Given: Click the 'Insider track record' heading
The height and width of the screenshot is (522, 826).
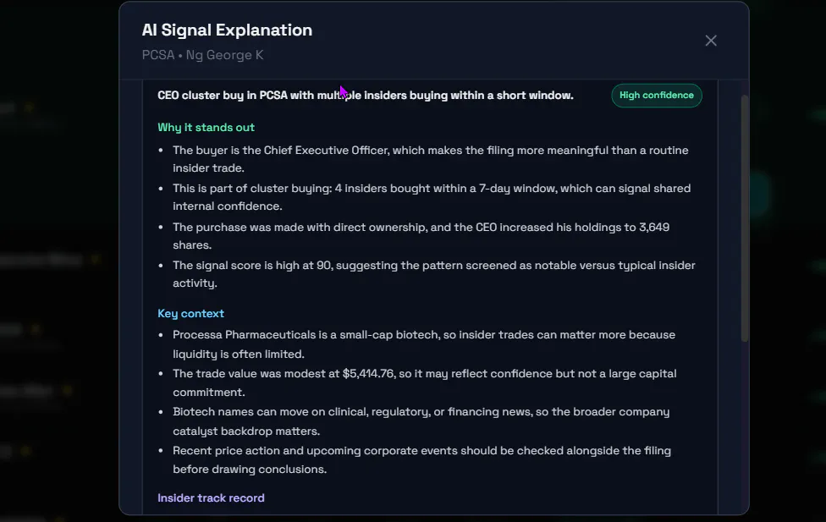Looking at the screenshot, I should [x=211, y=497].
